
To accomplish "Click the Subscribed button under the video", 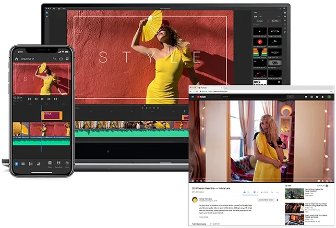I will tap(266, 200).
